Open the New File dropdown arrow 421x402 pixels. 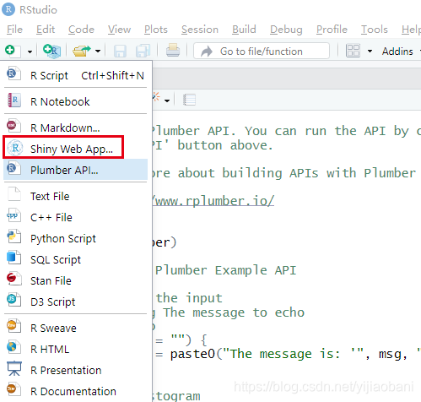[30, 52]
